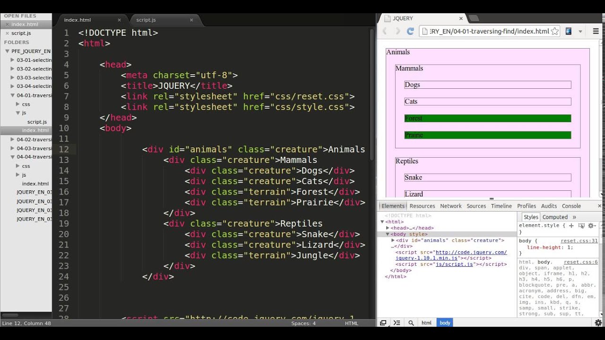Viewport: 605px width, 340px height.
Task: Change syntax via HTML in status bar
Action: [352, 323]
